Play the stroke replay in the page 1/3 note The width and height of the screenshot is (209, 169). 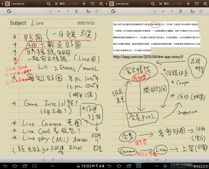click(59, 11)
